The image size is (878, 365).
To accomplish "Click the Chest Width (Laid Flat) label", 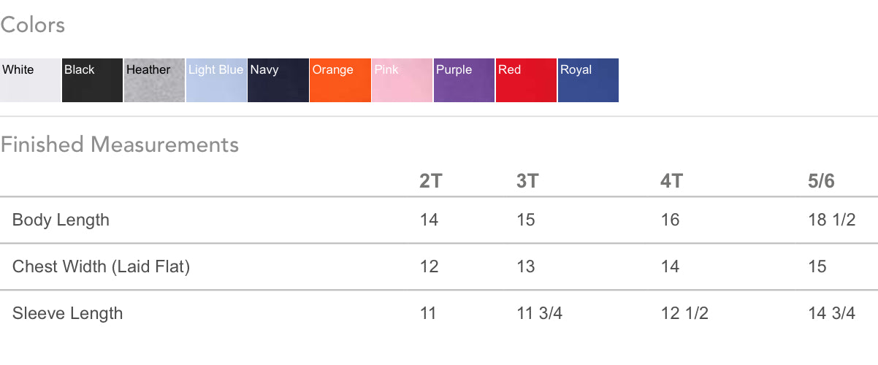I will (x=101, y=266).
